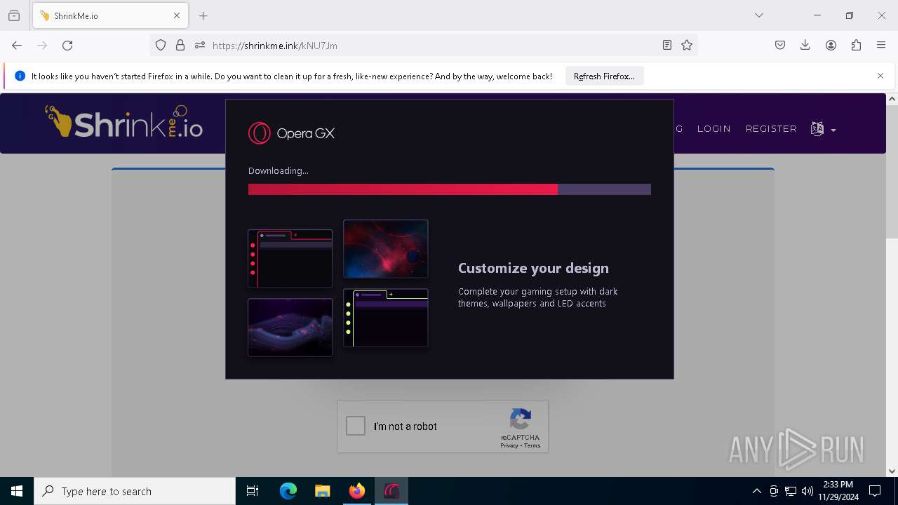
Task: Open the LOGIN page link
Action: [714, 128]
